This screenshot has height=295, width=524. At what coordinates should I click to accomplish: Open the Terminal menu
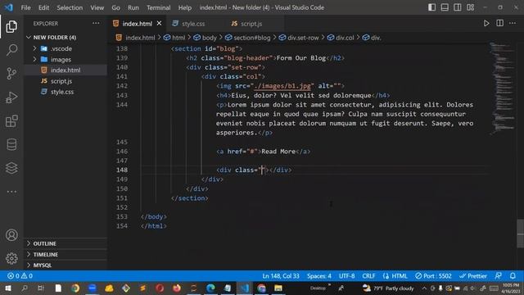click(x=158, y=7)
